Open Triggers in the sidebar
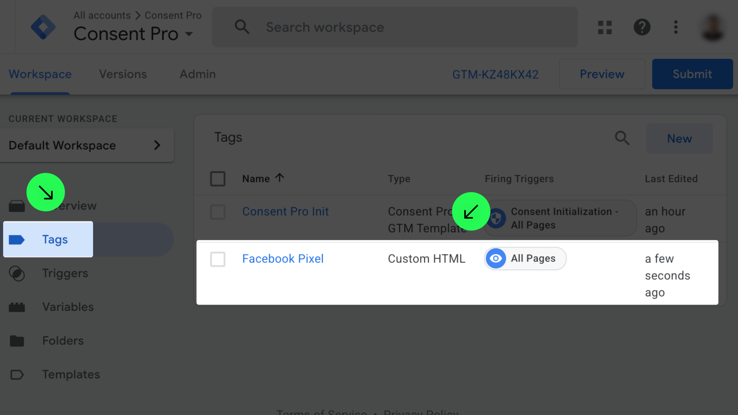738x415 pixels. pyautogui.click(x=65, y=274)
